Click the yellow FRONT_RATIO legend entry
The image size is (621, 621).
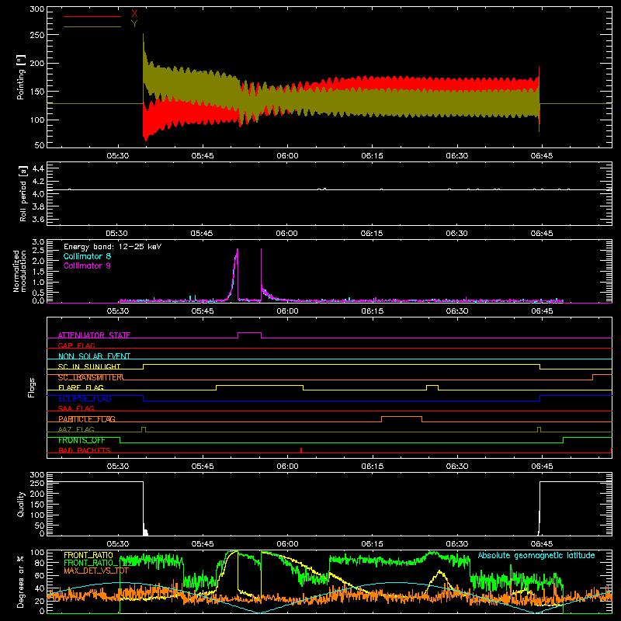[x=88, y=555]
